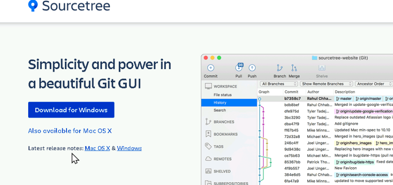Image resolution: width=393 pixels, height=185 pixels.
Task: Select commit ff67b45 row
Action: 325,130
